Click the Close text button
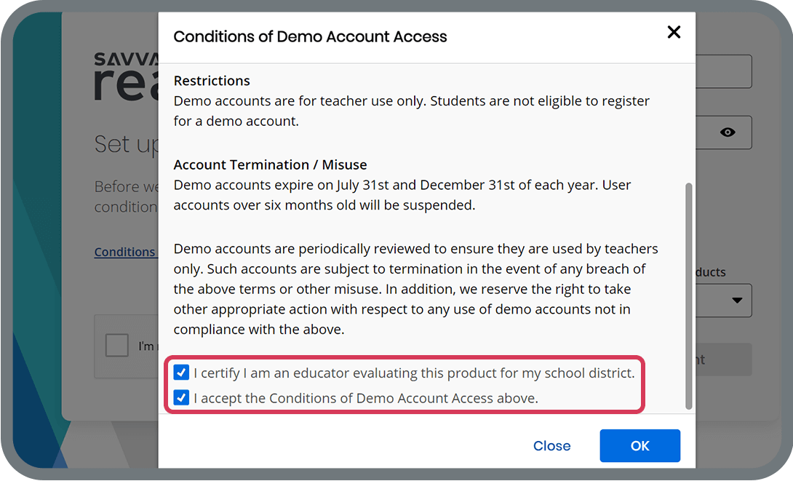Image resolution: width=793 pixels, height=481 pixels. click(551, 446)
